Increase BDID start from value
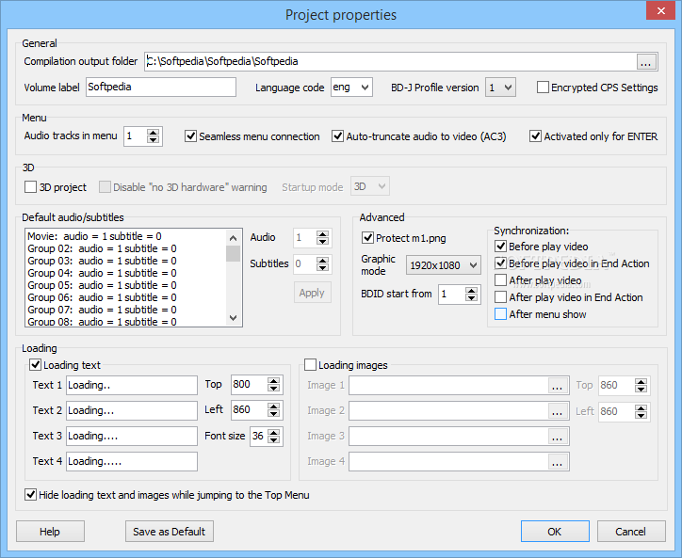Screen dimensions: 682x558 tap(471, 291)
